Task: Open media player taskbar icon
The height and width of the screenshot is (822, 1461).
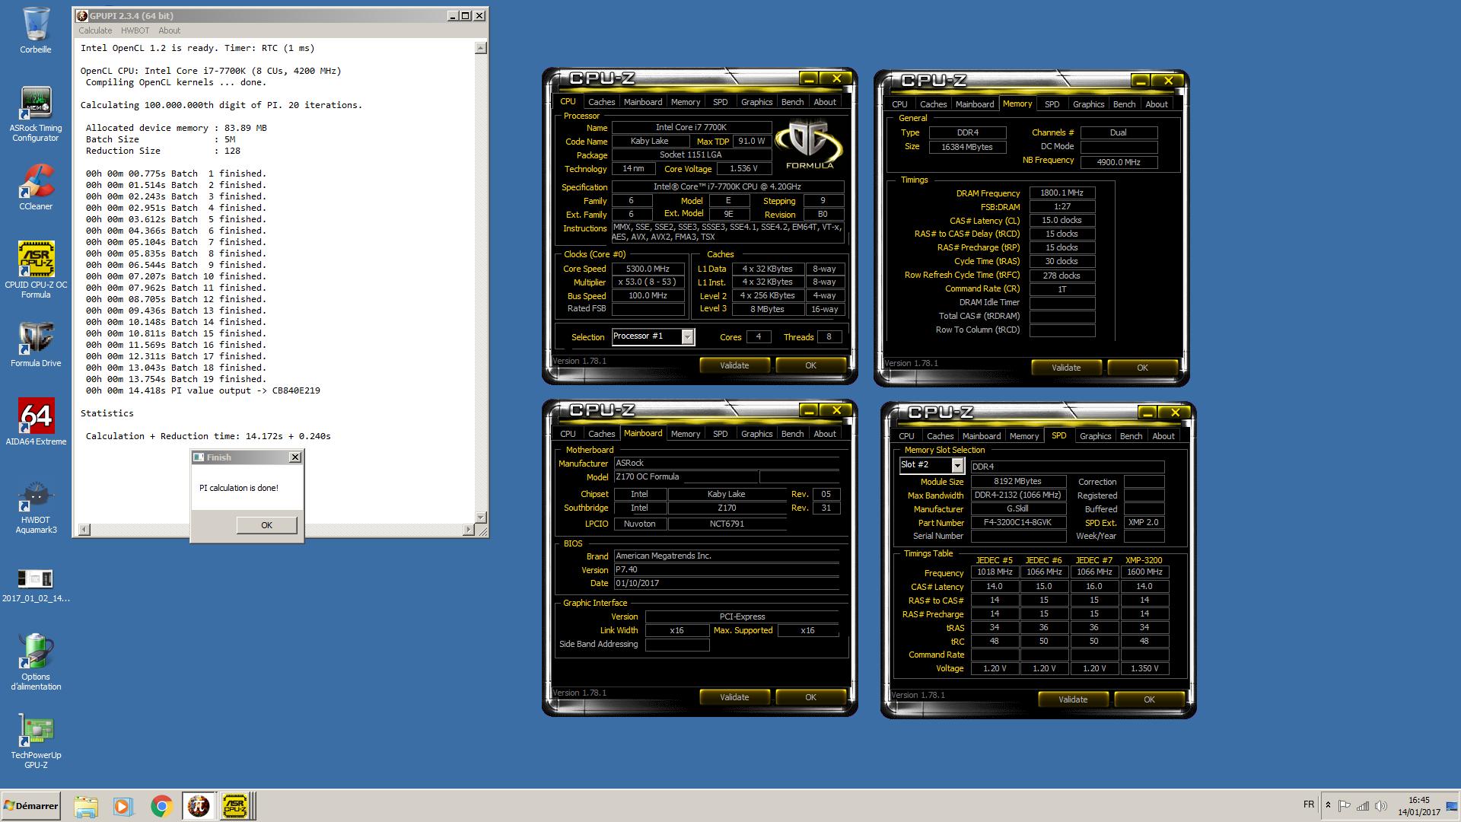Action: click(x=123, y=806)
